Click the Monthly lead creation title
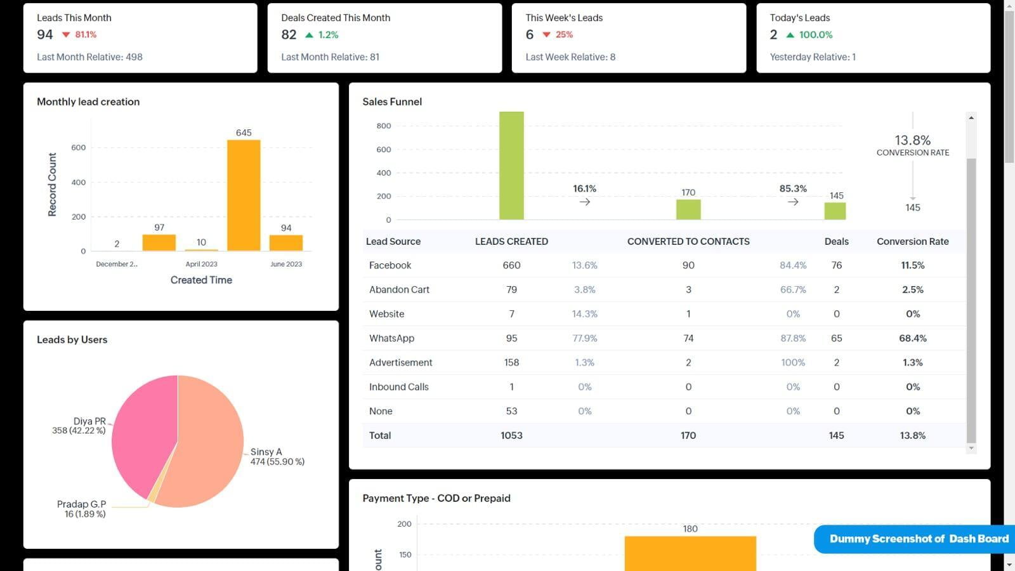The width and height of the screenshot is (1015, 571). point(88,102)
